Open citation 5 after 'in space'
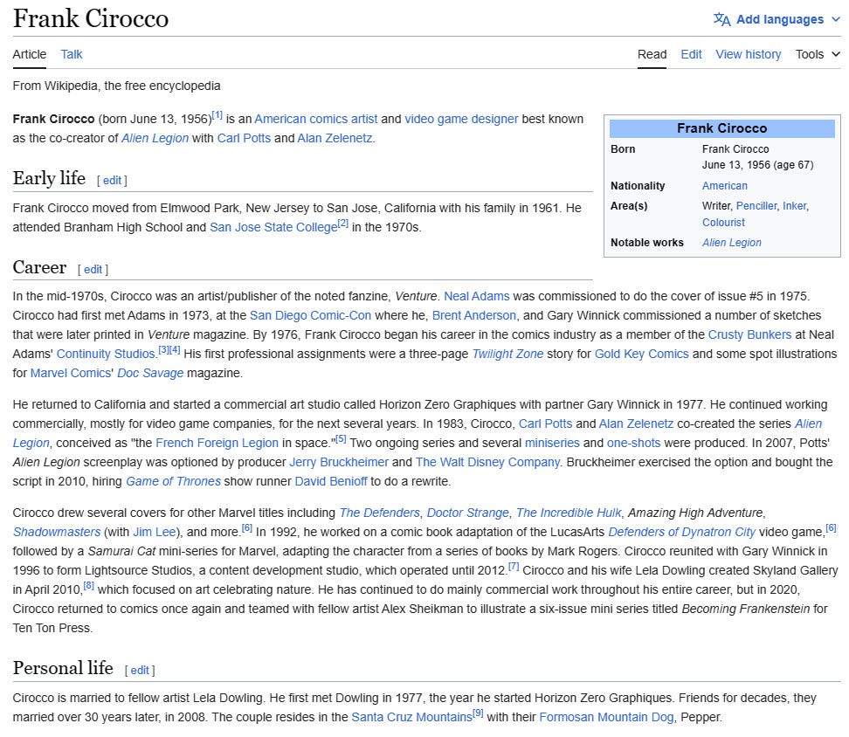This screenshot has height=737, width=849. (x=341, y=439)
